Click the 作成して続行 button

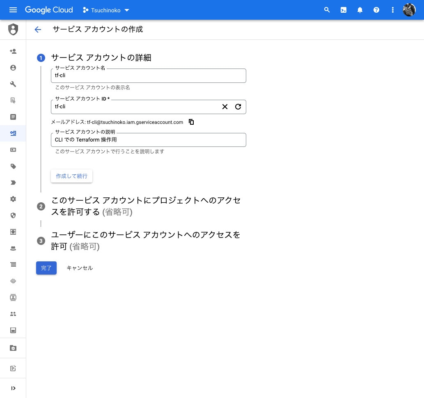(x=72, y=176)
